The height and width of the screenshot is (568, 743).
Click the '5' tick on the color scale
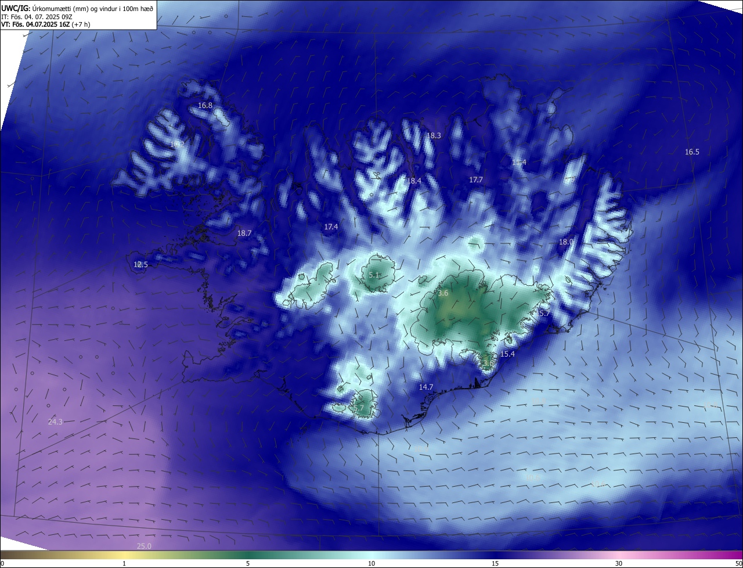coord(248,563)
